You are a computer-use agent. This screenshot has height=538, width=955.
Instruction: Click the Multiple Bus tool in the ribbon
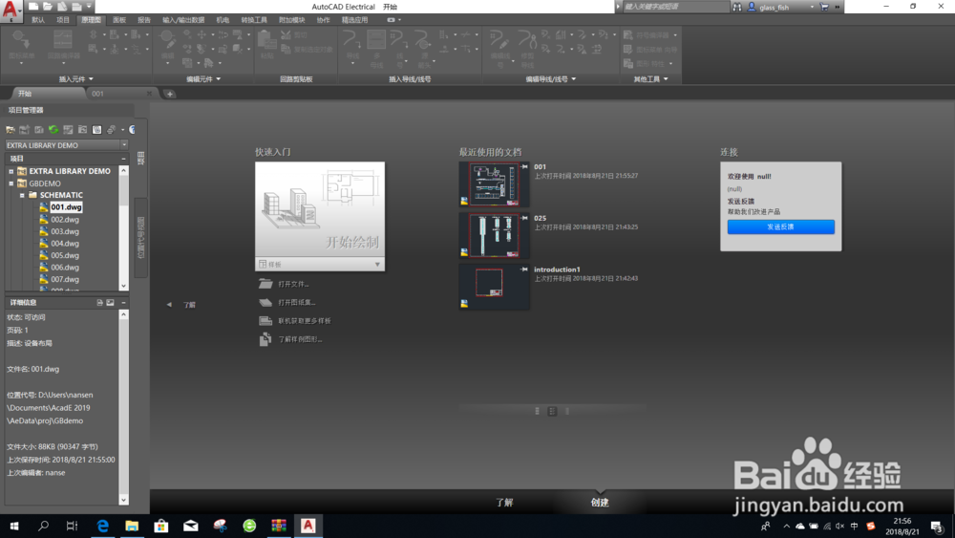pos(376,48)
